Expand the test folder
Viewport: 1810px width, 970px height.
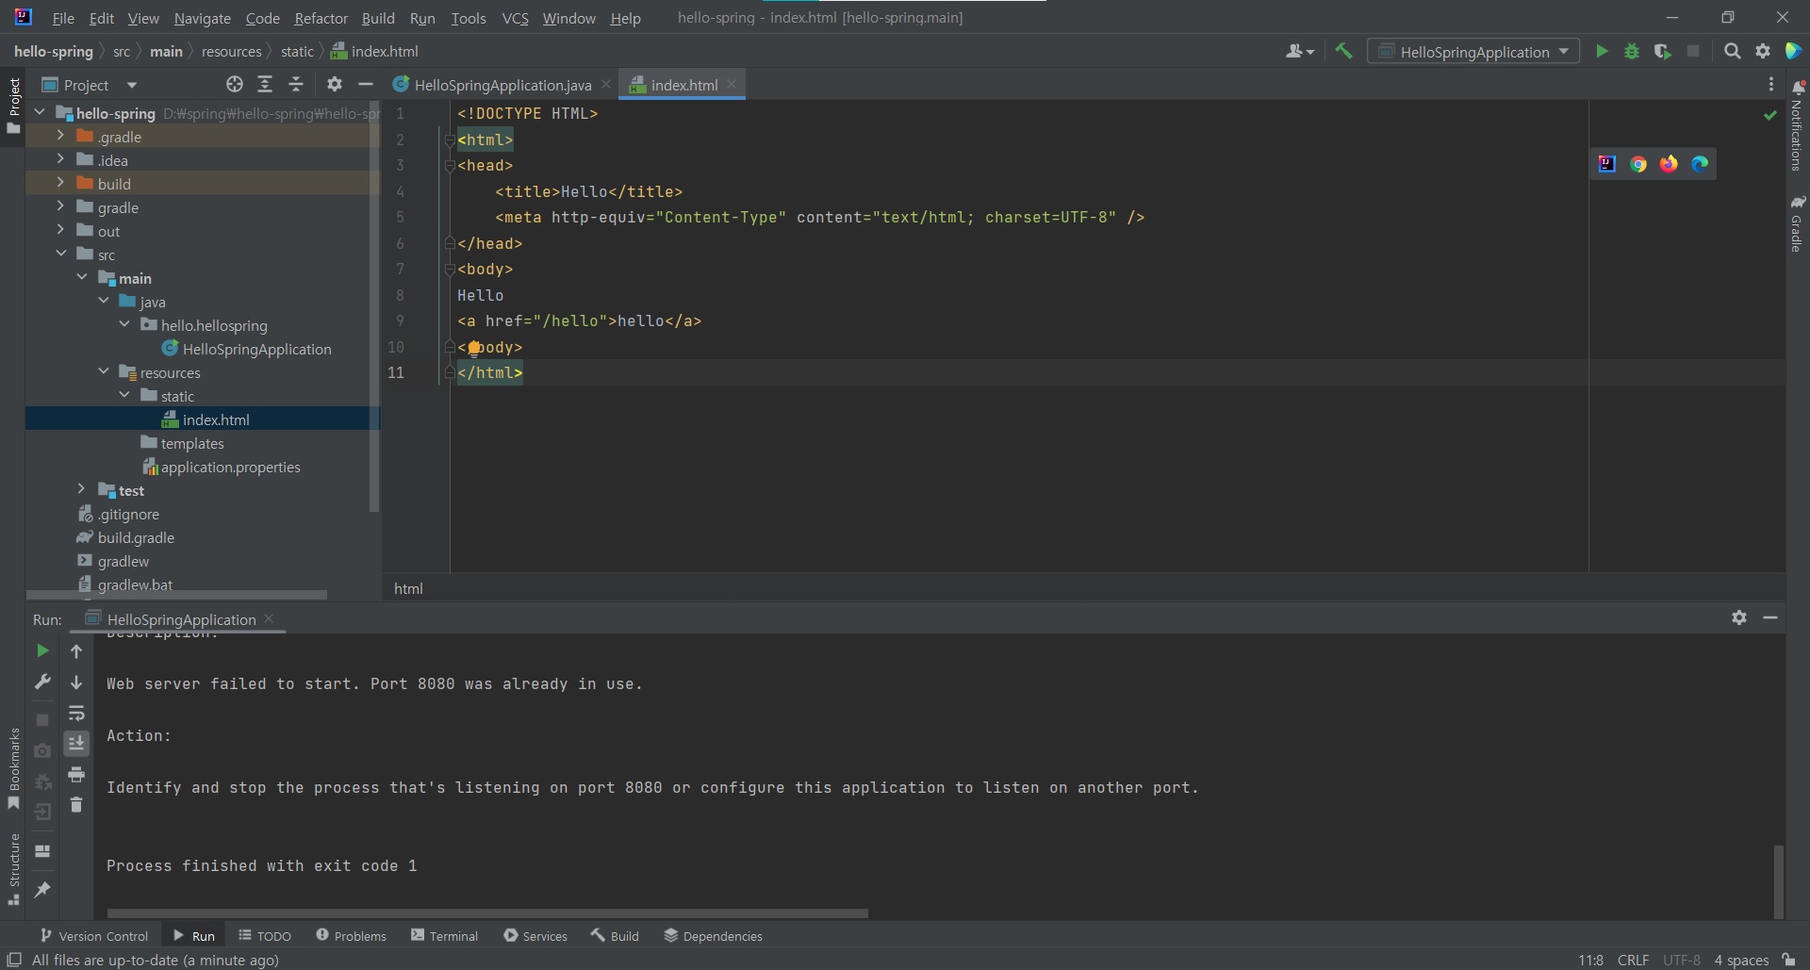click(81, 489)
